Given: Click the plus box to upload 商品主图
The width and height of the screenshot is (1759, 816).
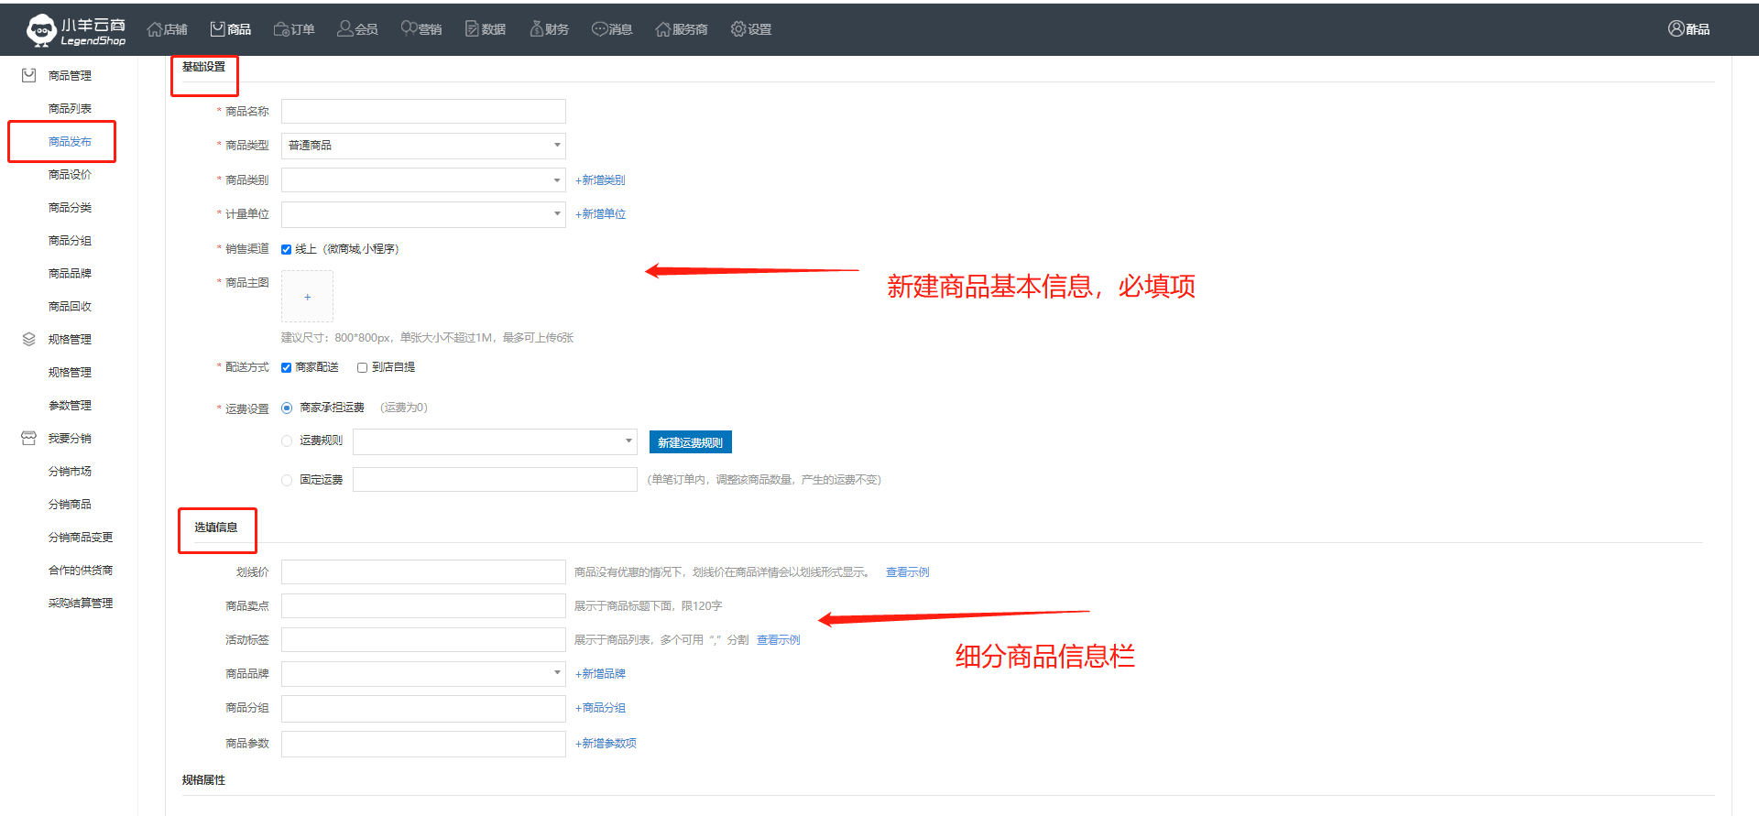Looking at the screenshot, I should 307,297.
